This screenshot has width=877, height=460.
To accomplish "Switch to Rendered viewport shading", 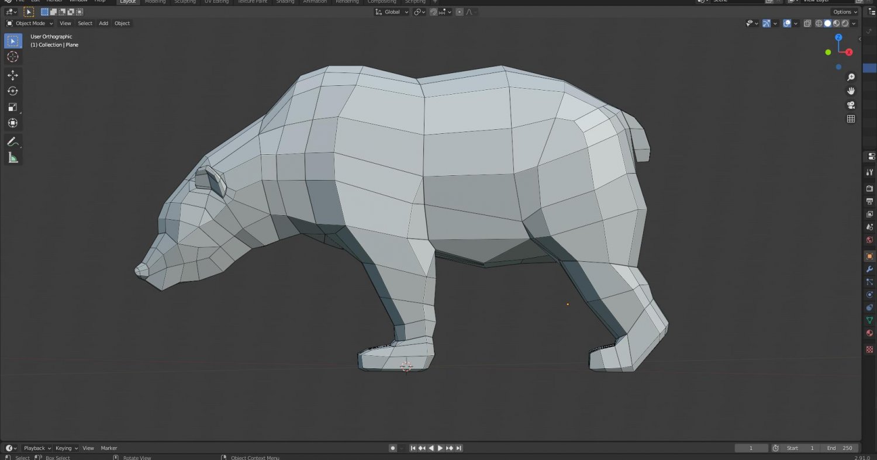I will 845,23.
